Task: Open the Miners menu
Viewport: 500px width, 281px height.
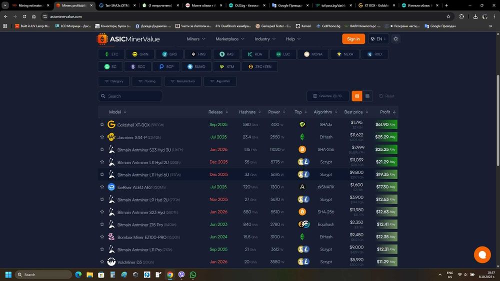Action: coord(196,39)
